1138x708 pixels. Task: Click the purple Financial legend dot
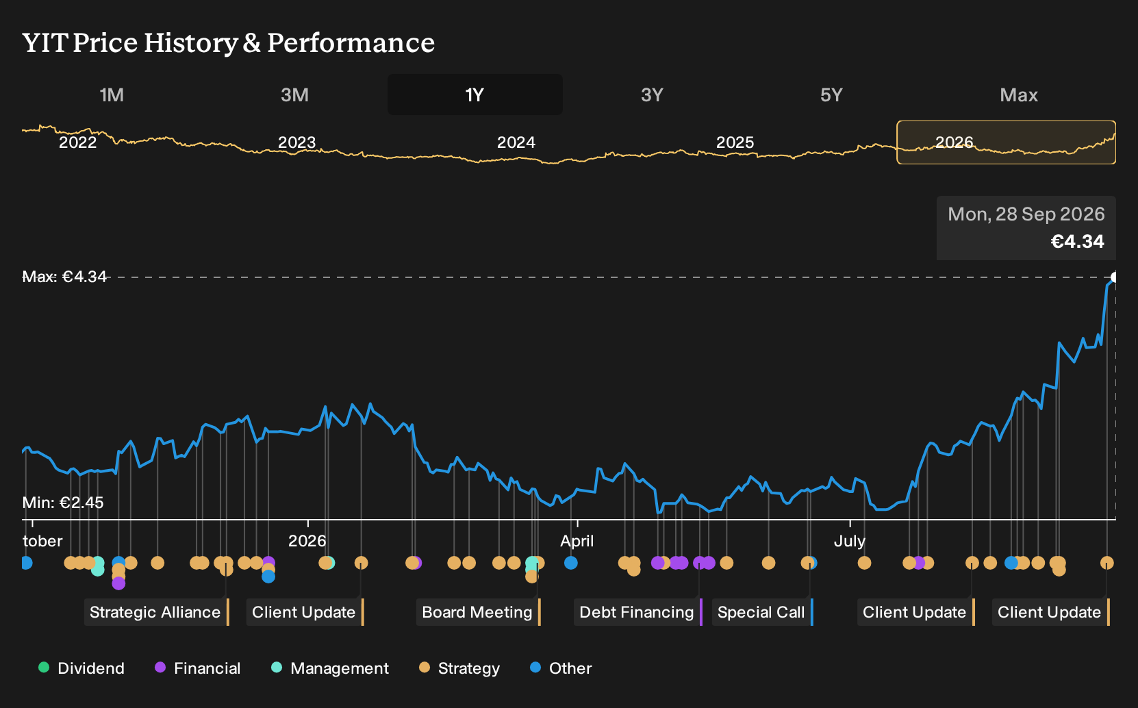click(160, 668)
